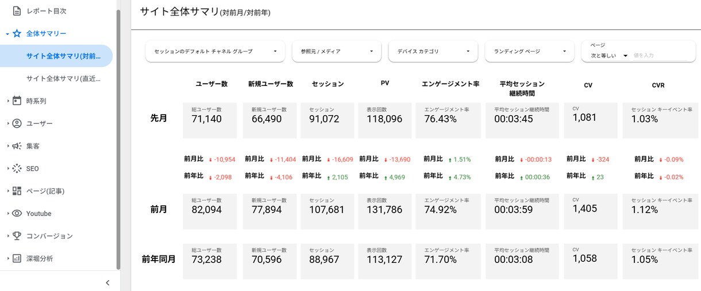Click the calendar icon for 時系列

[17, 101]
